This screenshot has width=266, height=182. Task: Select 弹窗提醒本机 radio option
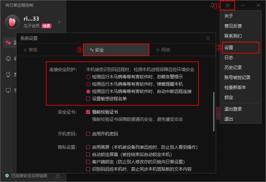(x=88, y=84)
